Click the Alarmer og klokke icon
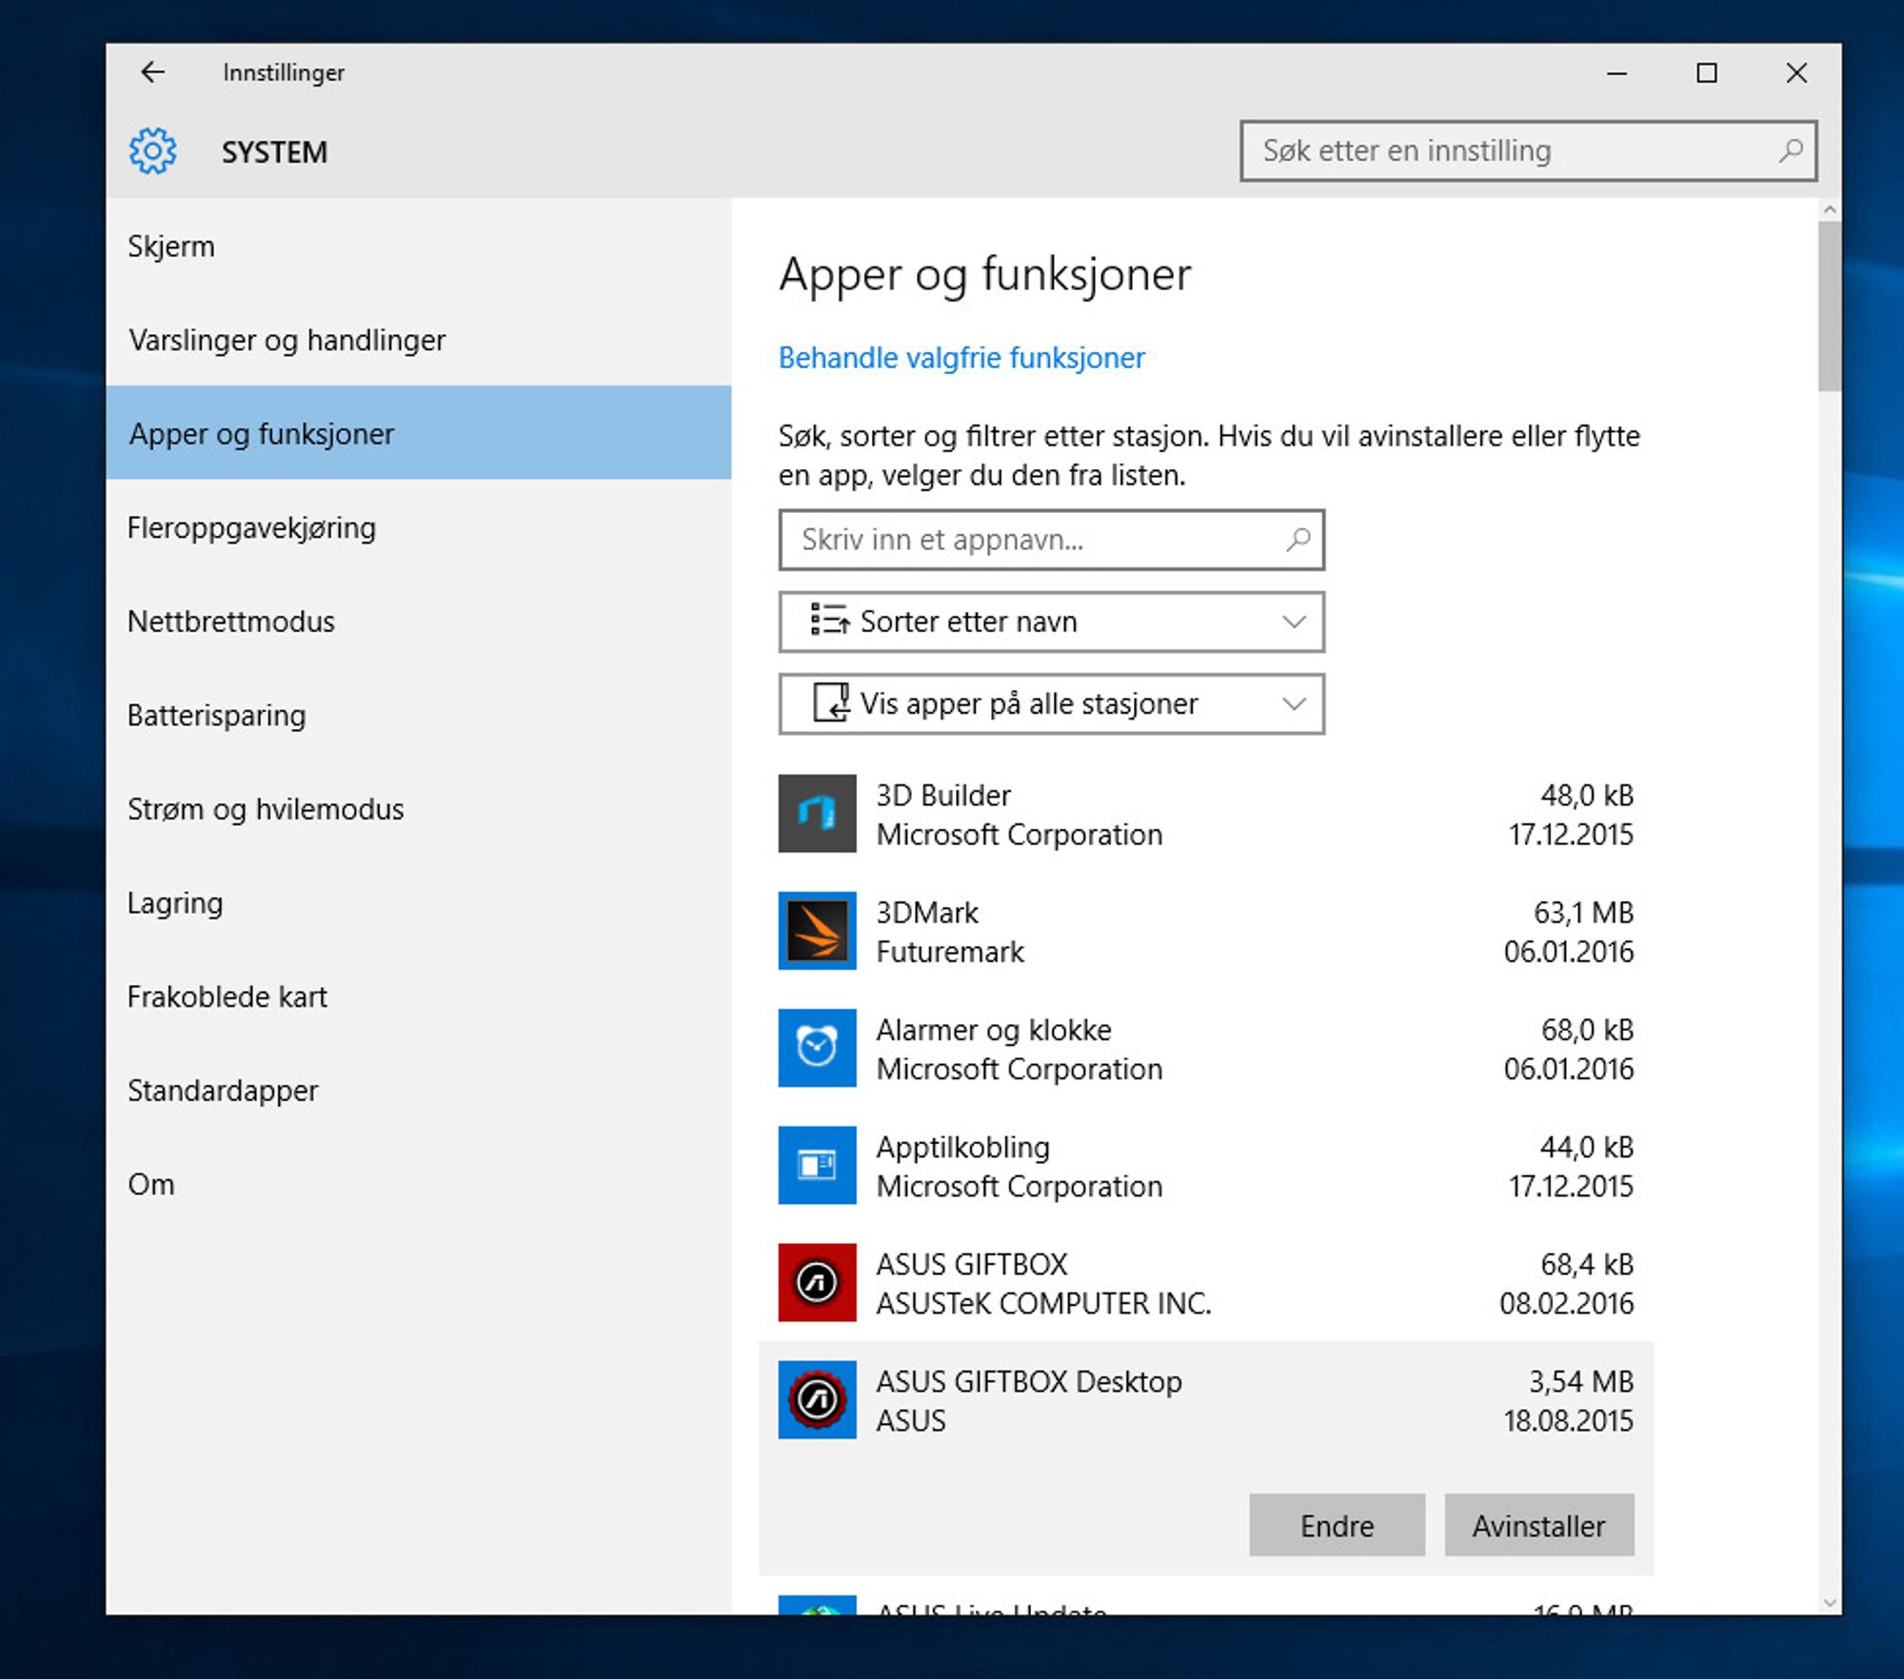 coord(817,1048)
